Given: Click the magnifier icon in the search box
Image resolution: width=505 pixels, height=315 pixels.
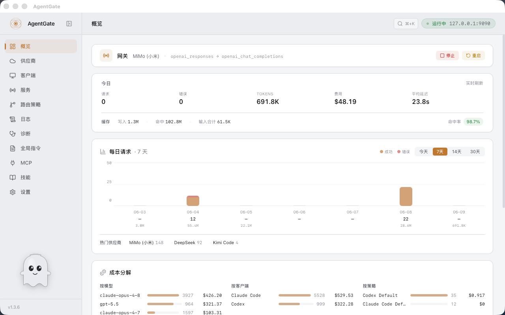Looking at the screenshot, I should [400, 24].
